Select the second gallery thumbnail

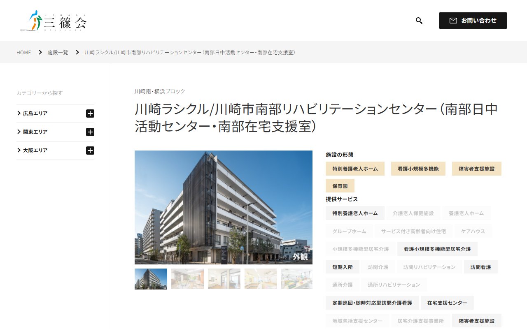187,279
